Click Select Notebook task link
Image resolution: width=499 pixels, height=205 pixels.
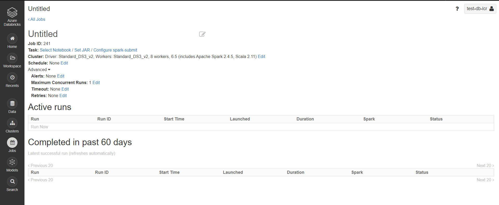[x=55, y=50]
